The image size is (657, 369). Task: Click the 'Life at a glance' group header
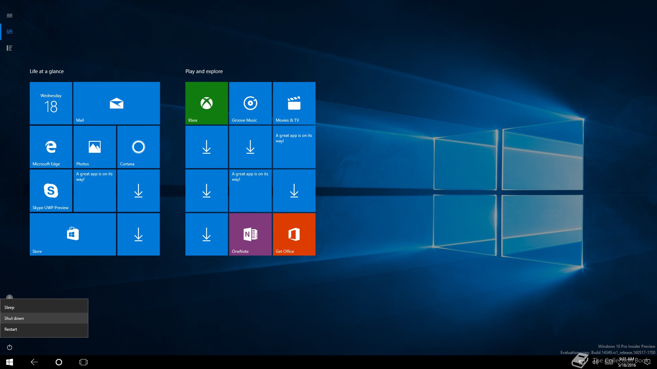coord(47,71)
